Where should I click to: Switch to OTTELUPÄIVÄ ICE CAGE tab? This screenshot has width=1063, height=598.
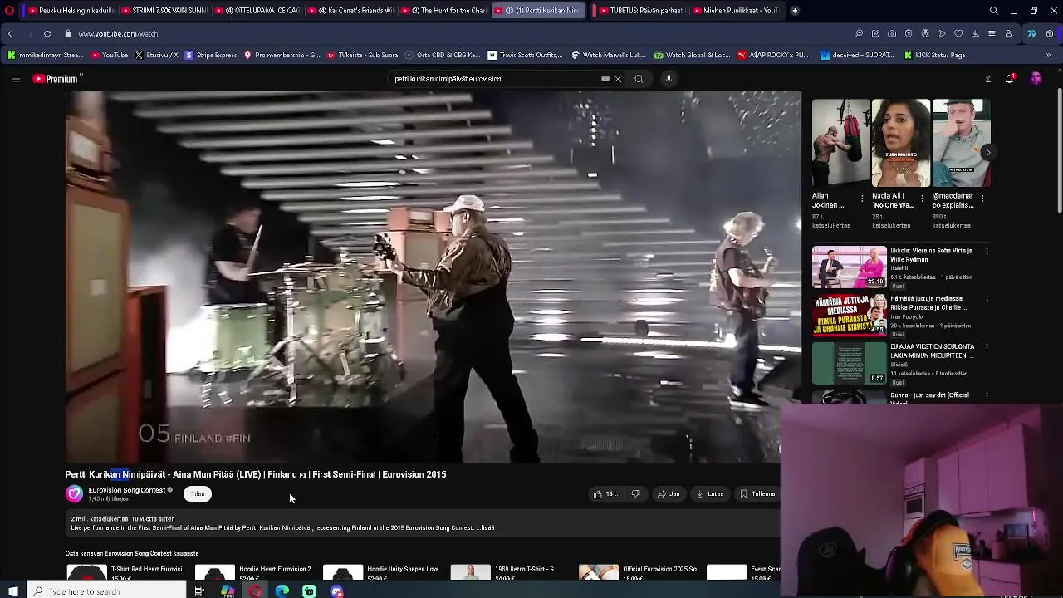(x=257, y=11)
